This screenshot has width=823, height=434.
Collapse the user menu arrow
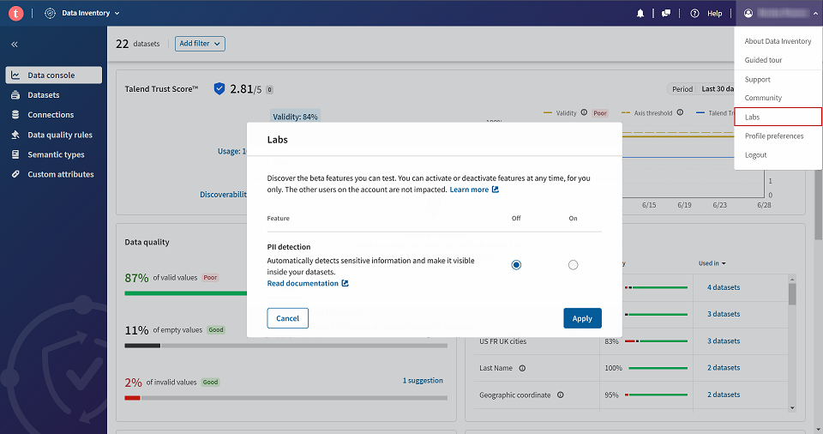click(x=815, y=14)
